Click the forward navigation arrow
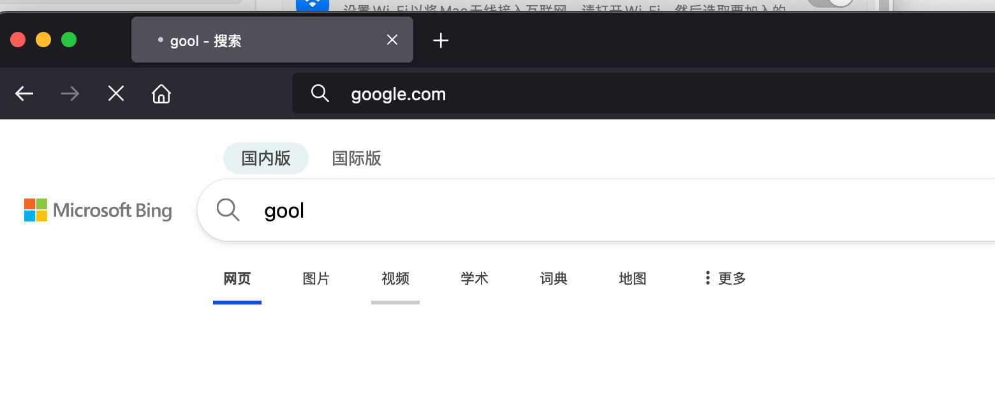The image size is (995, 420). tap(70, 94)
